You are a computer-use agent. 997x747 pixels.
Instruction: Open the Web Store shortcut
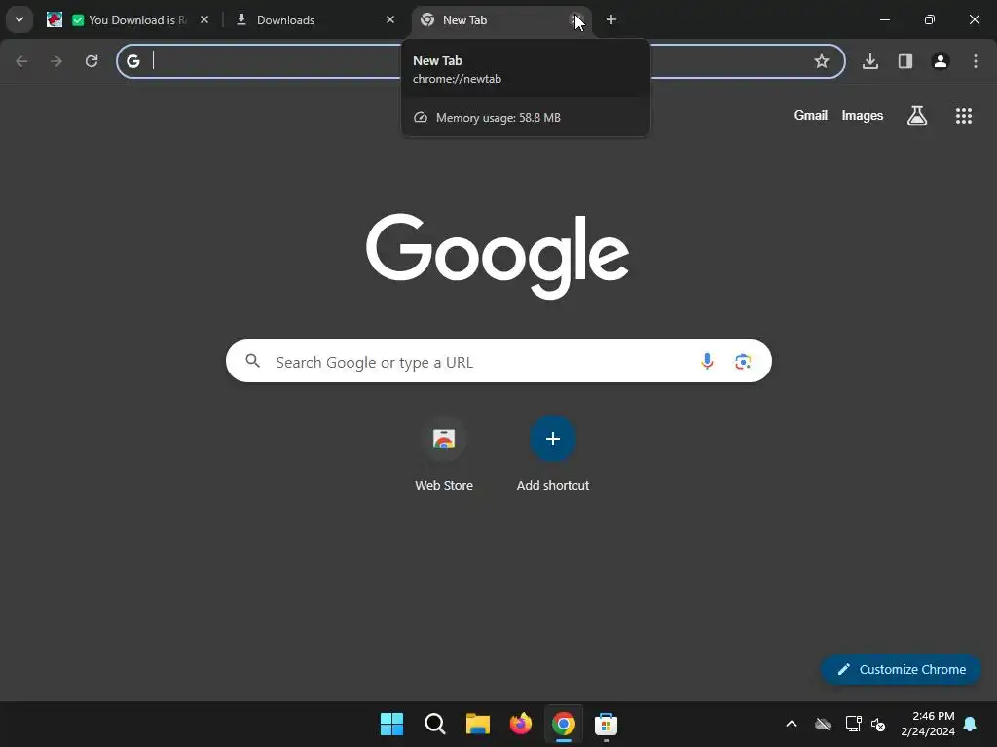[x=444, y=455]
